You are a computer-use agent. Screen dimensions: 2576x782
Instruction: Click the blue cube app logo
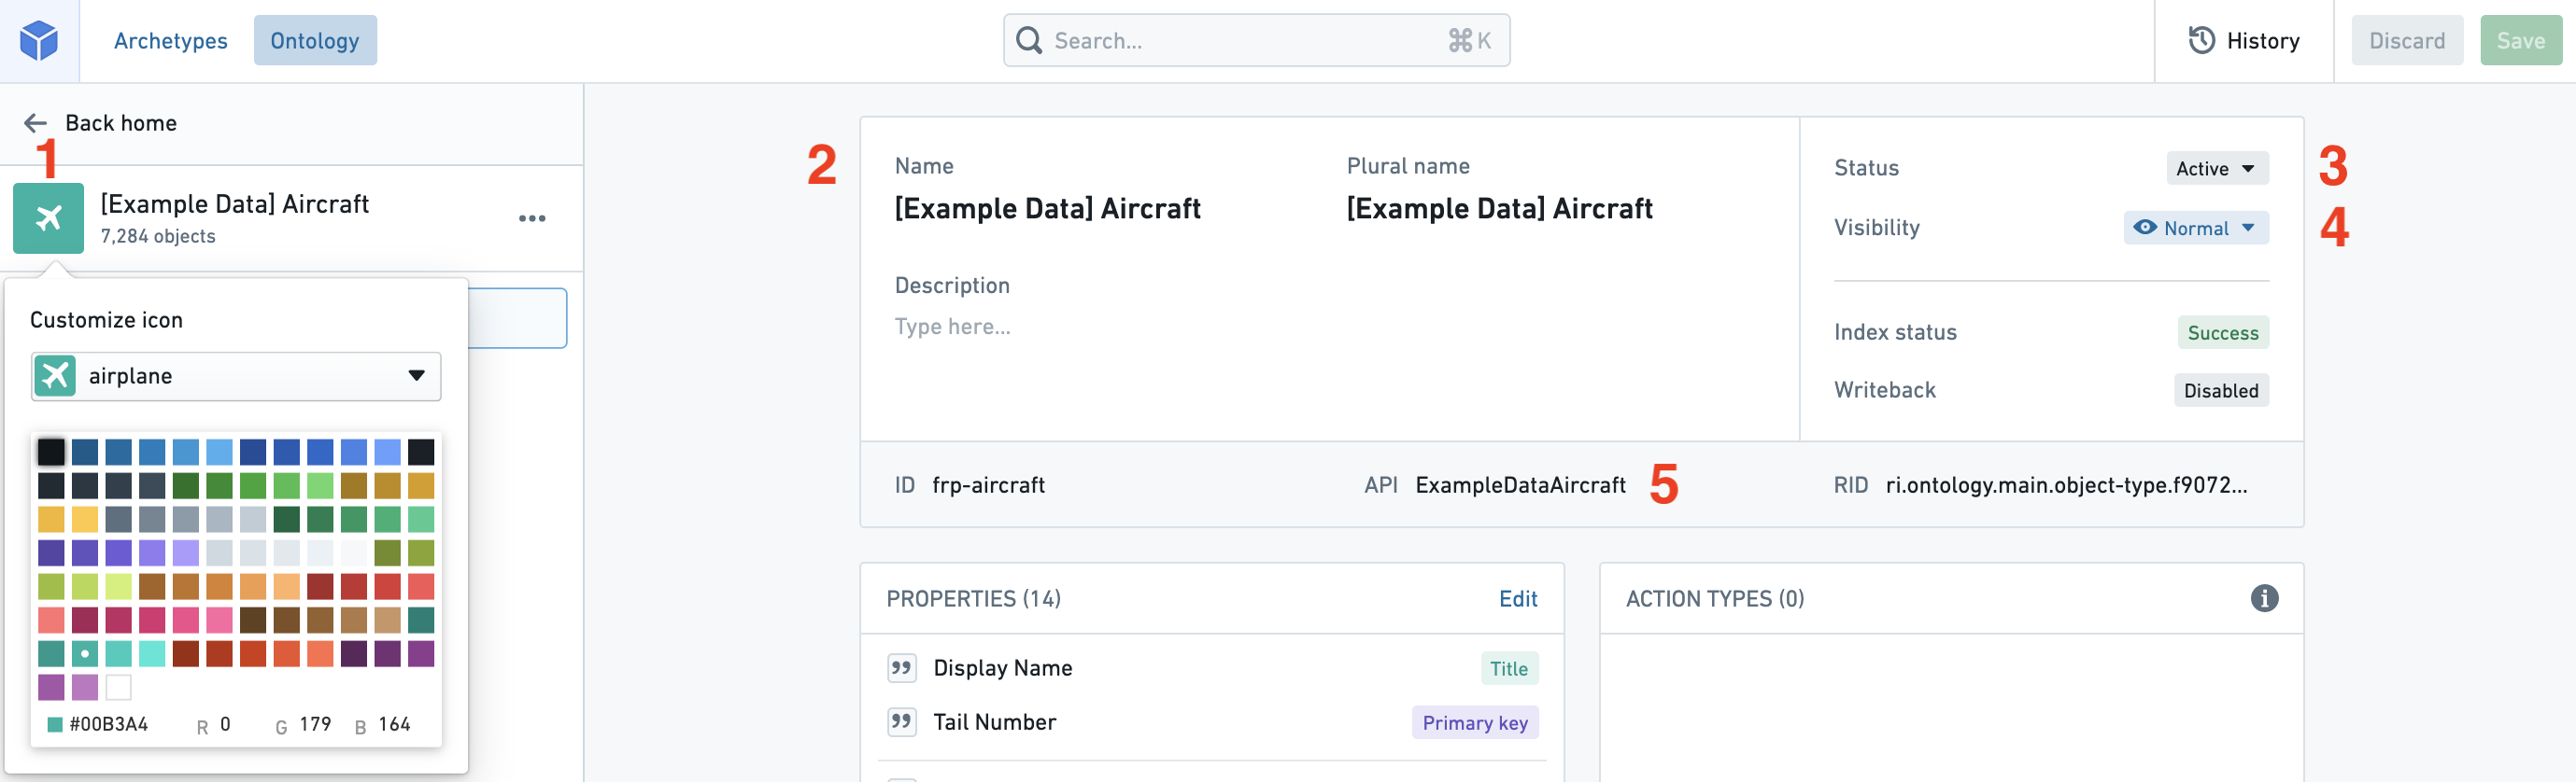click(39, 41)
